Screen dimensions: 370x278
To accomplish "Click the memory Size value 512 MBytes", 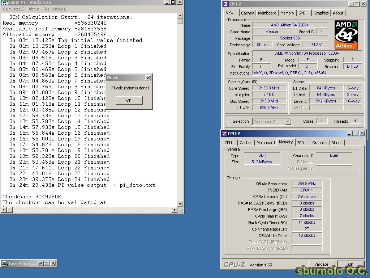I will (x=262, y=162).
